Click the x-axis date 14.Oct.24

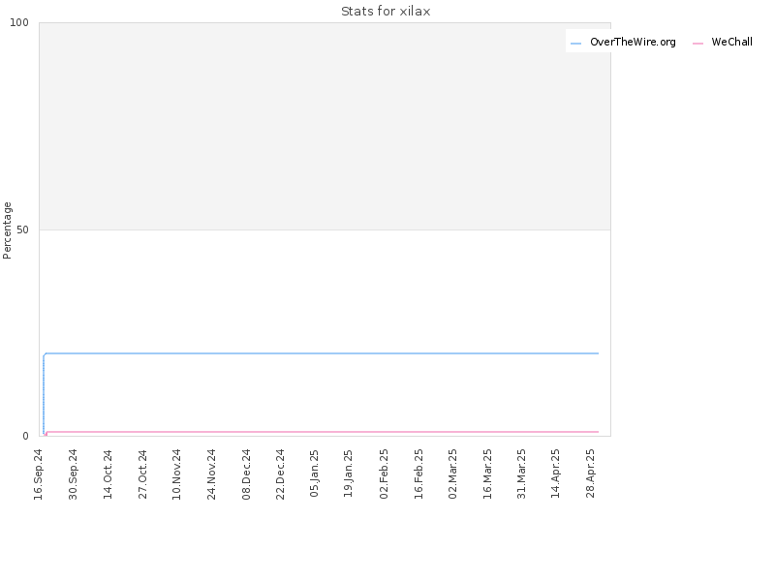tap(108, 474)
